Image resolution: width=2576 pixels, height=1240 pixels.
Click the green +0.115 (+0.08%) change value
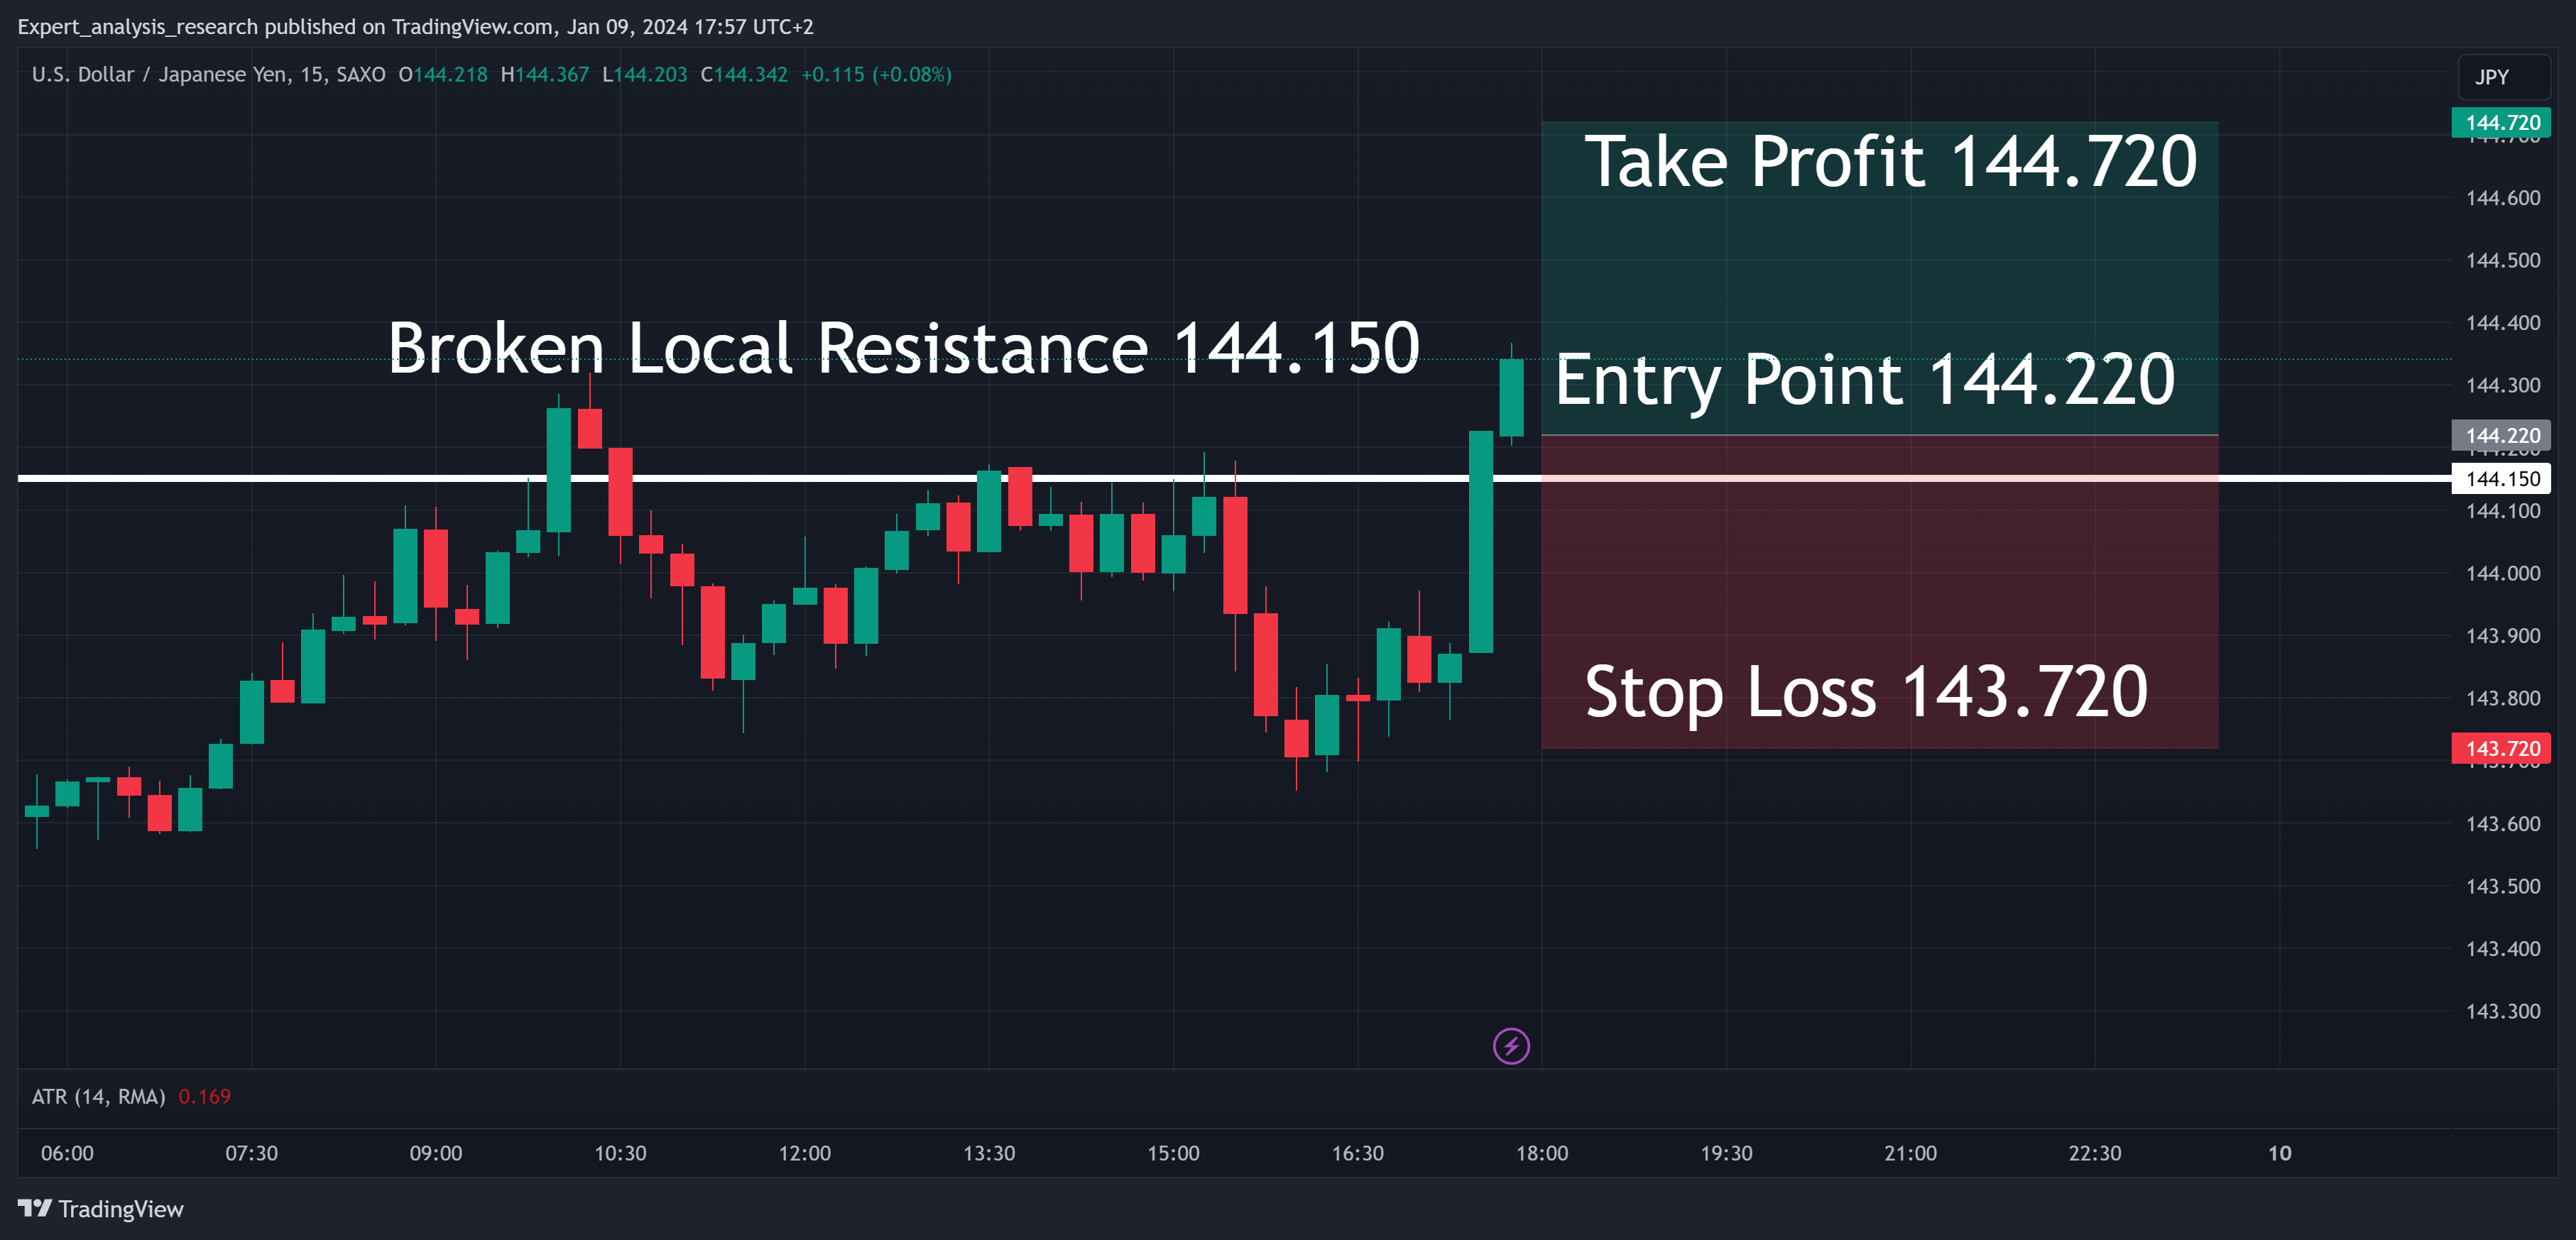pos(876,75)
